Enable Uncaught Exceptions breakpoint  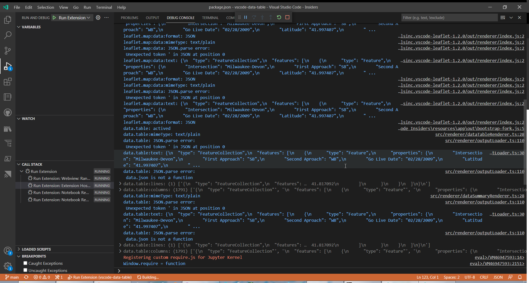(25, 270)
